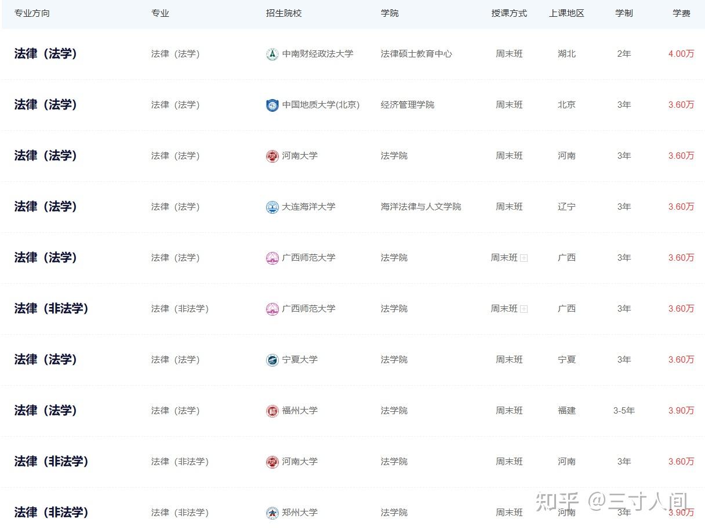The image size is (705, 530).
Task: Click the 福州大学 red logo icon
Action: coord(272,411)
